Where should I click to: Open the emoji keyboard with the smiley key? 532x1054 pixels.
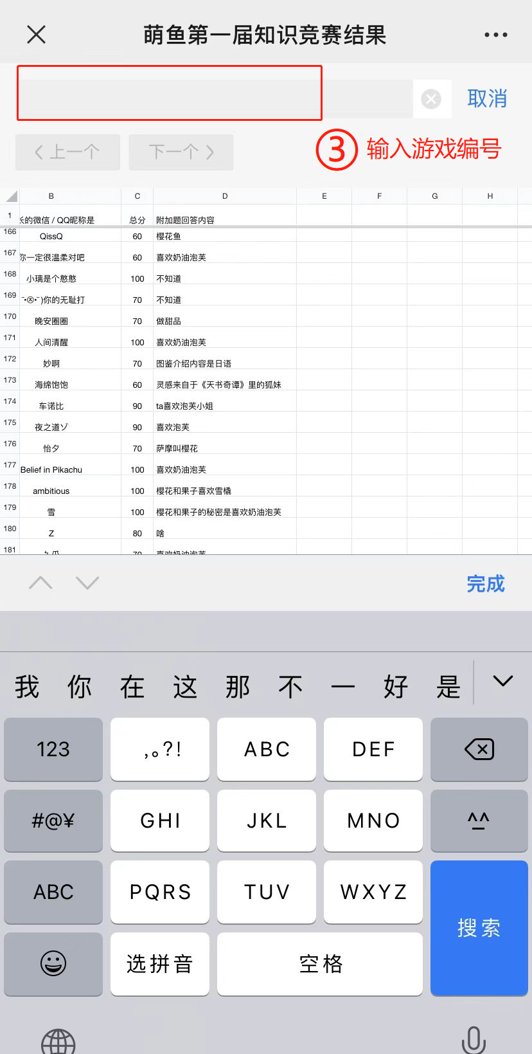point(53,964)
